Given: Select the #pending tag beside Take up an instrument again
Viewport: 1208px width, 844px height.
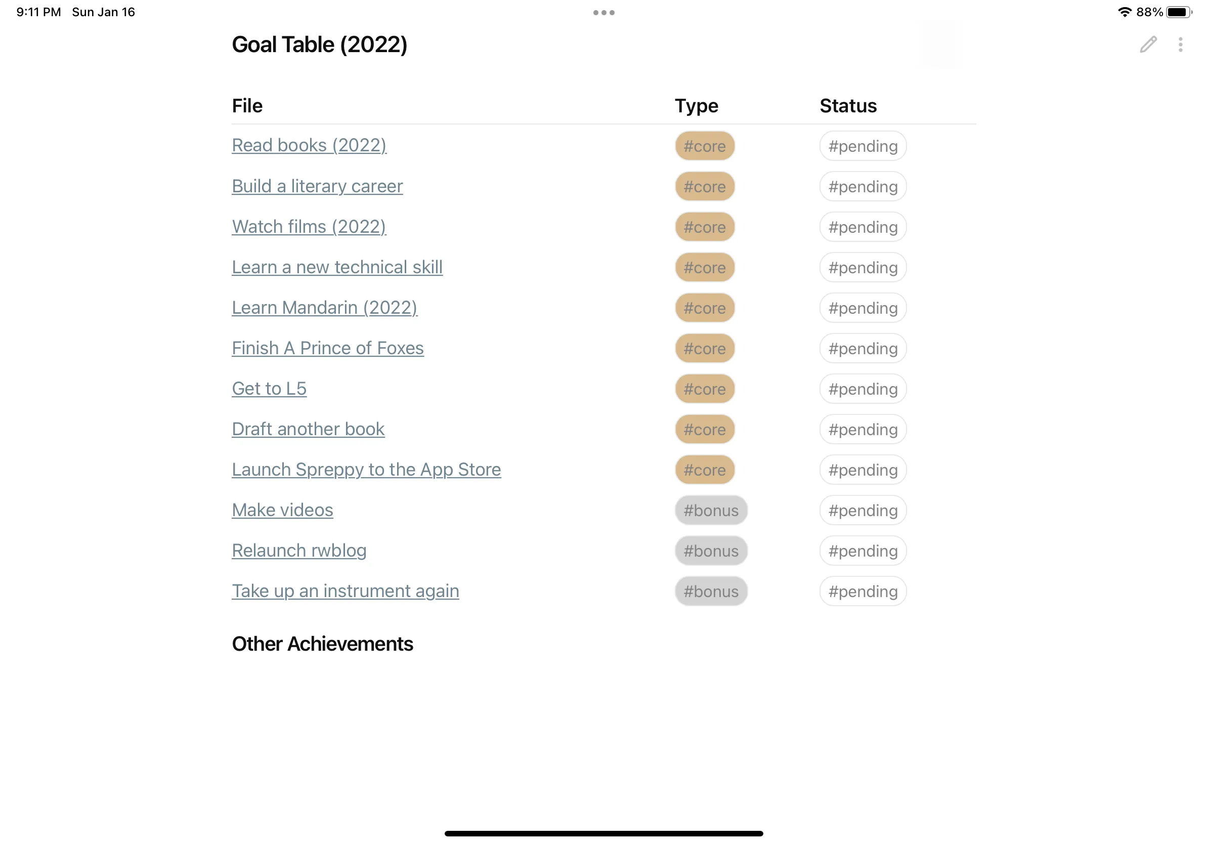Looking at the screenshot, I should (x=862, y=591).
